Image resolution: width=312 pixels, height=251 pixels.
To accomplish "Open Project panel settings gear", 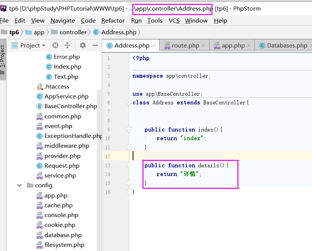I will click(83, 46).
